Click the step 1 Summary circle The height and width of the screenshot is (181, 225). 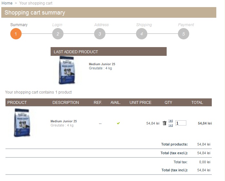point(16,34)
